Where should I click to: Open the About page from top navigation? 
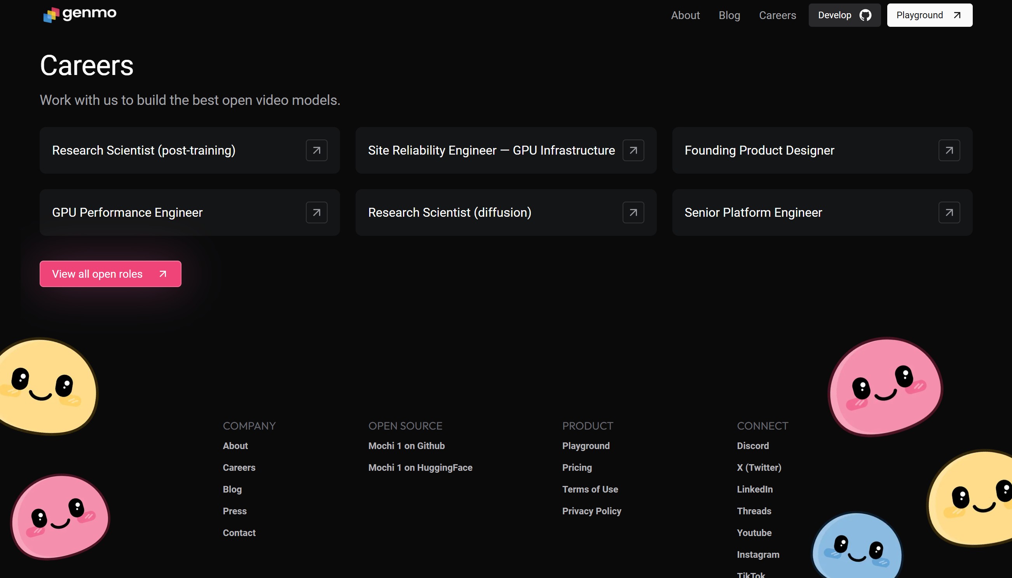pyautogui.click(x=685, y=15)
